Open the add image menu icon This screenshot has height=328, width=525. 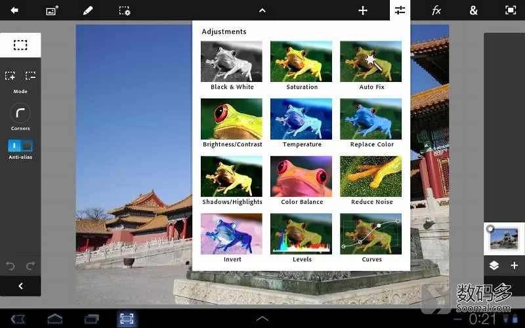point(52,10)
